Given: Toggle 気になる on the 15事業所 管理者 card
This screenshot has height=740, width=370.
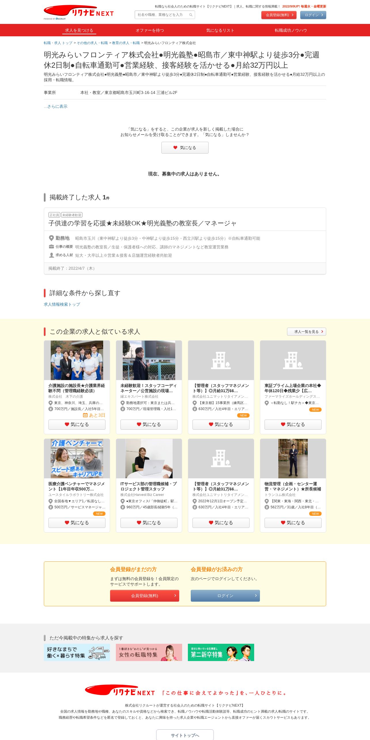Looking at the screenshot, I should [221, 424].
